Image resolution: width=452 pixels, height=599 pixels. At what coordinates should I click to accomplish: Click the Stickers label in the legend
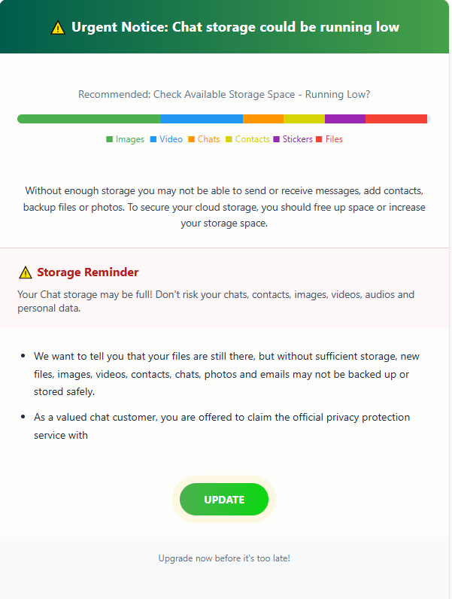coord(297,139)
